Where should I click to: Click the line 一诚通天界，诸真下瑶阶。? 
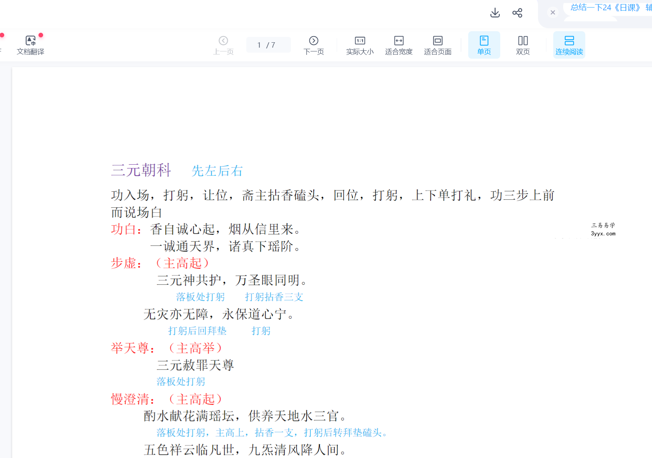226,247
